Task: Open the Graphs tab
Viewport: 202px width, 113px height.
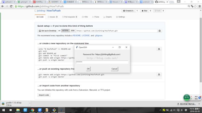Action: [108, 17]
